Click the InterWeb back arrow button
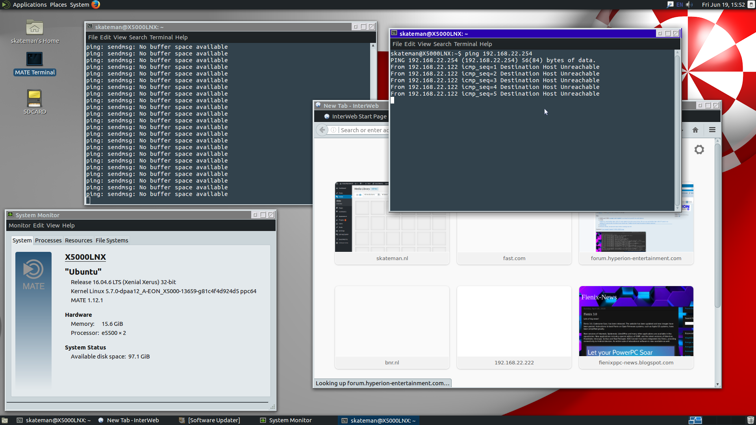Image resolution: width=756 pixels, height=425 pixels. [x=322, y=130]
